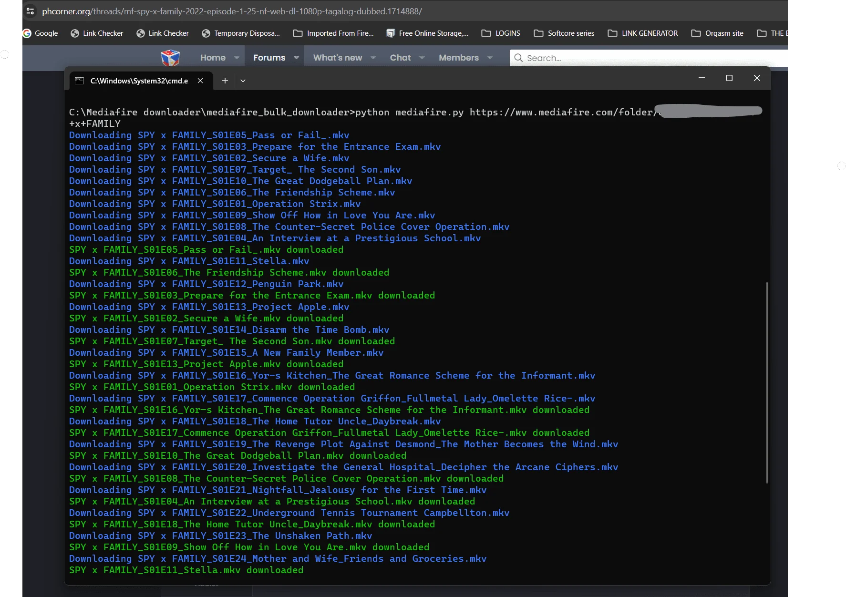Screen dimensions: 846x597
Task: Select the Chat navigation item
Action: [x=400, y=58]
